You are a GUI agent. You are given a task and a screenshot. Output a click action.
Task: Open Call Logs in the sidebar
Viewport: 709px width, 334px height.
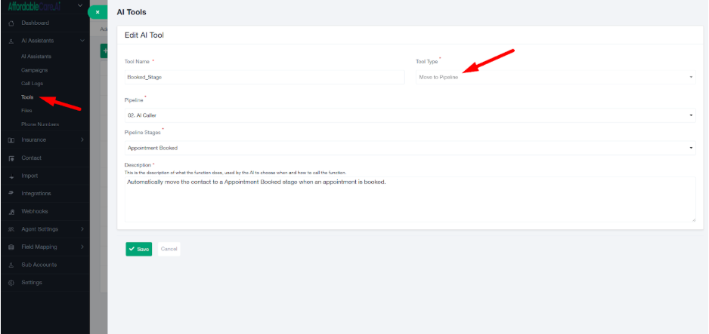pyautogui.click(x=33, y=84)
